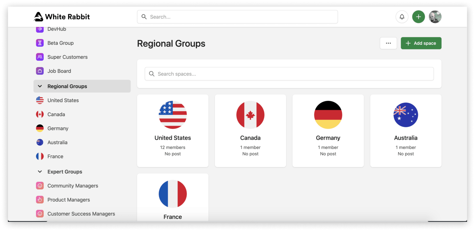Image resolution: width=475 pixels, height=231 pixels.
Task: Open Expert Groups collection label
Action: (x=65, y=172)
